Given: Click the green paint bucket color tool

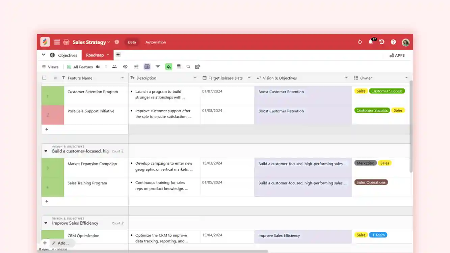Looking at the screenshot, I should (x=168, y=66).
